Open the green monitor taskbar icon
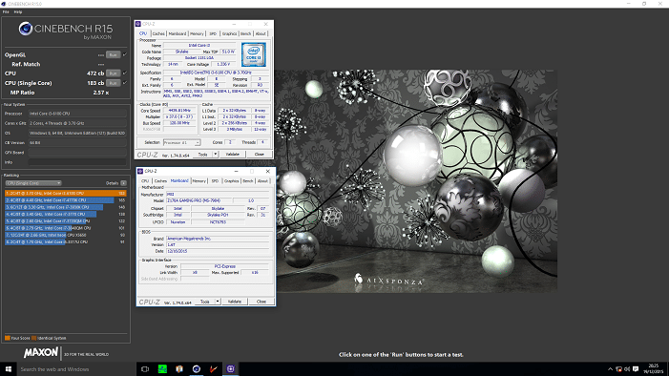Viewport: 669px width, 376px height. [162, 369]
